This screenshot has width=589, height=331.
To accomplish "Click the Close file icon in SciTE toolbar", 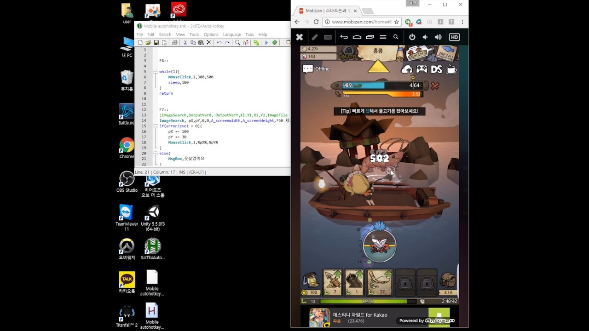I will click(x=164, y=42).
